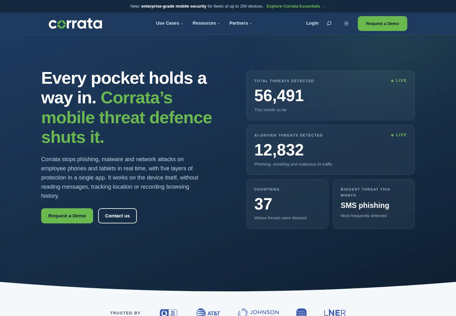
Task: Click the 'enterprise-grade mobile security' banner text
Action: pos(174,6)
